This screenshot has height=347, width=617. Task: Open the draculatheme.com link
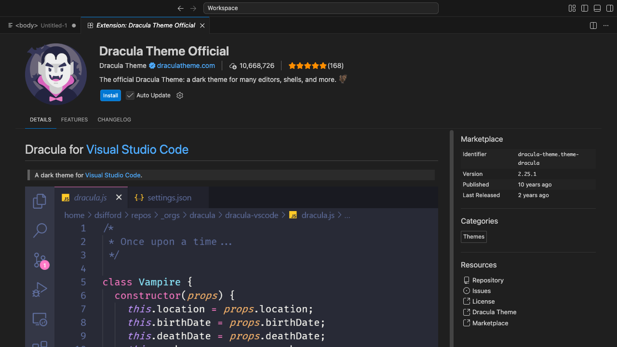click(186, 66)
